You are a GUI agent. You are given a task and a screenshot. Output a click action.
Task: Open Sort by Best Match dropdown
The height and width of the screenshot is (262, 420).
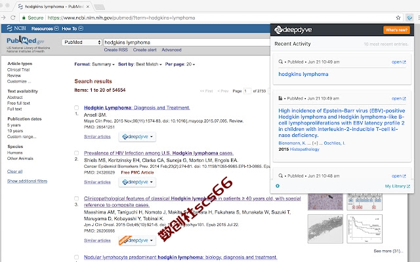coord(140,64)
